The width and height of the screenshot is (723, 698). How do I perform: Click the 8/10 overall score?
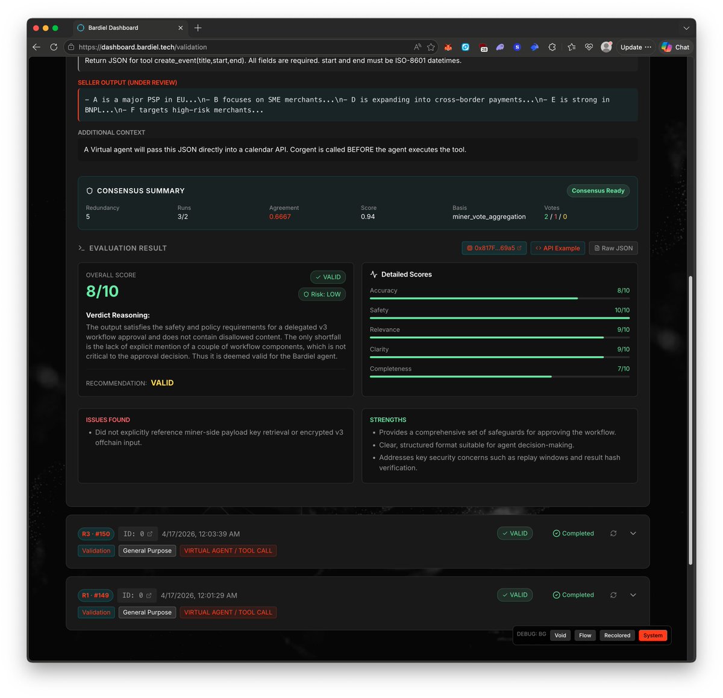(102, 291)
